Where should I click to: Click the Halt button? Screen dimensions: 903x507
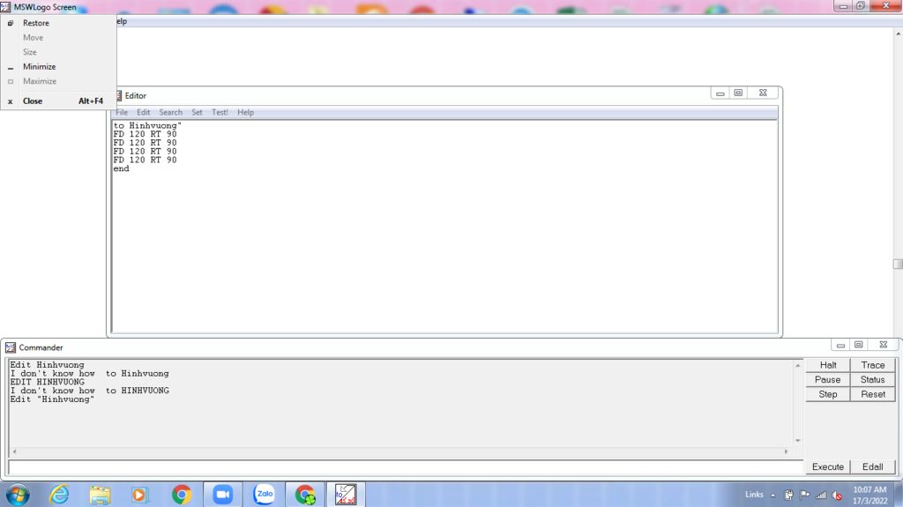tap(828, 365)
